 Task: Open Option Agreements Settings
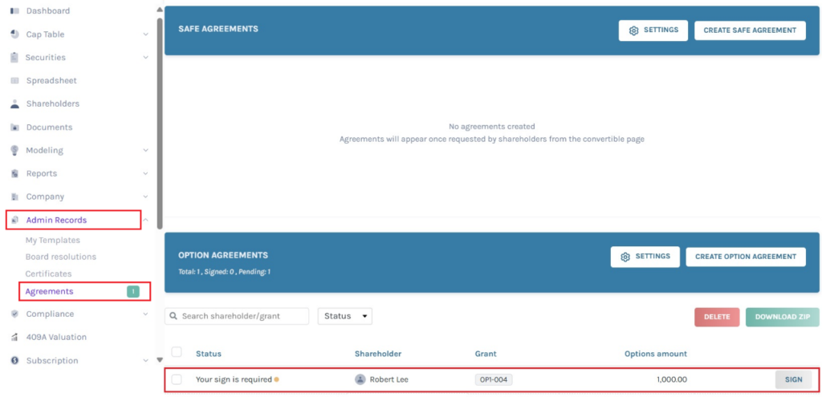645,257
